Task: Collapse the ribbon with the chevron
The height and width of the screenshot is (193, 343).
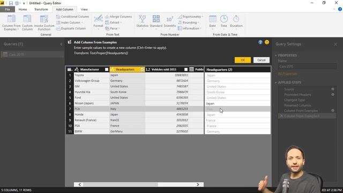Action: 334,9
